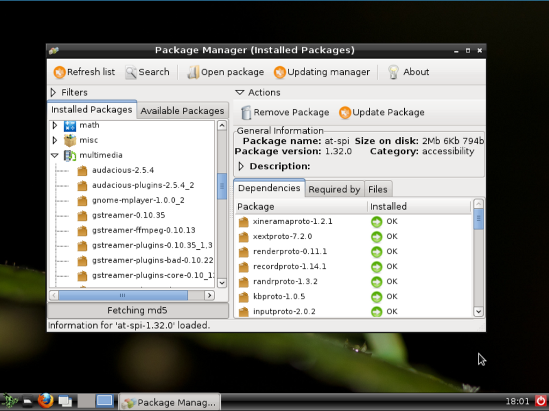The image size is (549, 411).
Task: Click the gnome-mplayer-1.0.0_2 package icon
Action: (x=82, y=201)
